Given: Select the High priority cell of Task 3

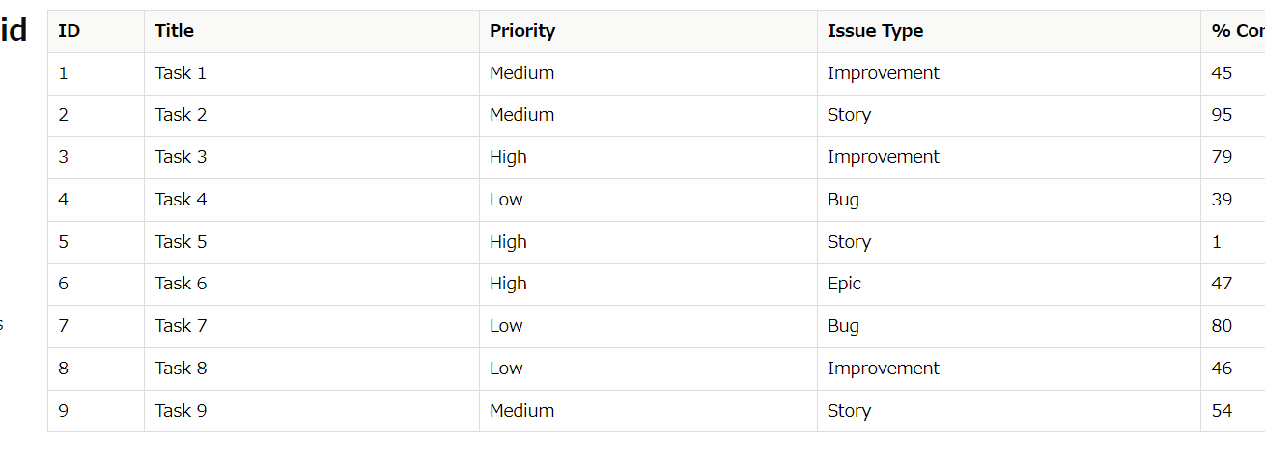Looking at the screenshot, I should (x=508, y=157).
